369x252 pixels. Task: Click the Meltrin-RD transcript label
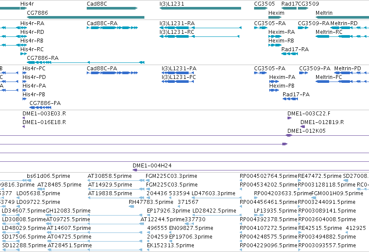click(x=344, y=23)
